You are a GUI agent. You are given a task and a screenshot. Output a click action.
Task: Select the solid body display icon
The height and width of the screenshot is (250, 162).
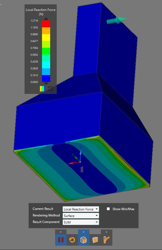(x=84, y=240)
